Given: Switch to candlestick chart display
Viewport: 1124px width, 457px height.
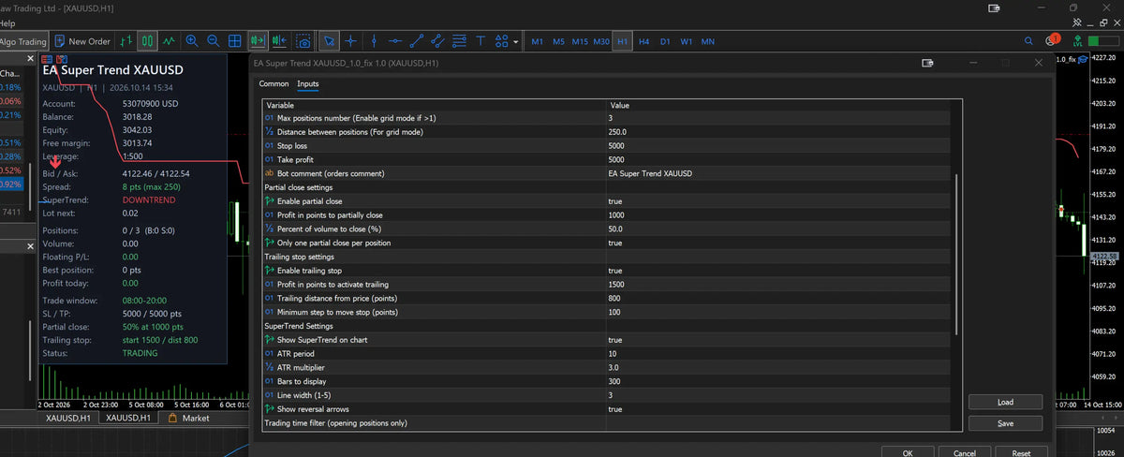Looking at the screenshot, I should pyautogui.click(x=148, y=41).
